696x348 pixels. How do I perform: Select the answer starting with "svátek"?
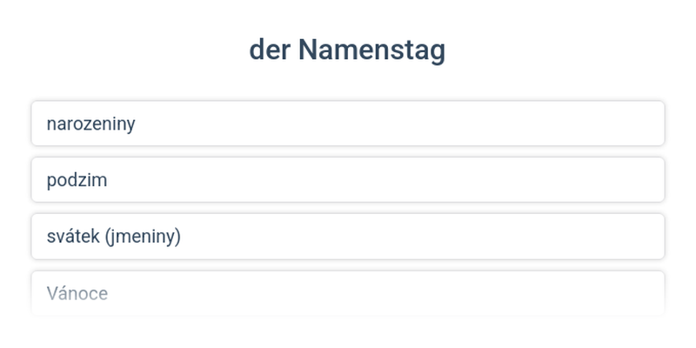pos(348,237)
